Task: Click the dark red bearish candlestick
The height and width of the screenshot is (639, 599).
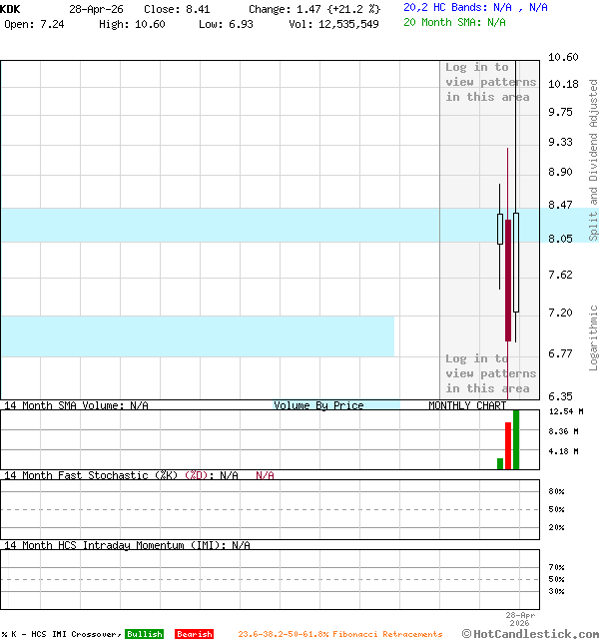Action: coord(508,280)
